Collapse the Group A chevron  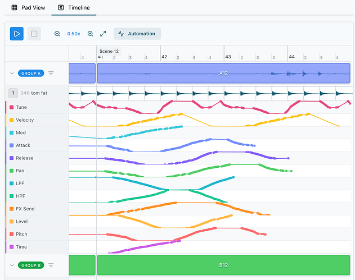tap(12, 73)
